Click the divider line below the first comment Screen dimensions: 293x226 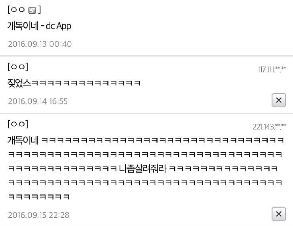click(x=146, y=56)
